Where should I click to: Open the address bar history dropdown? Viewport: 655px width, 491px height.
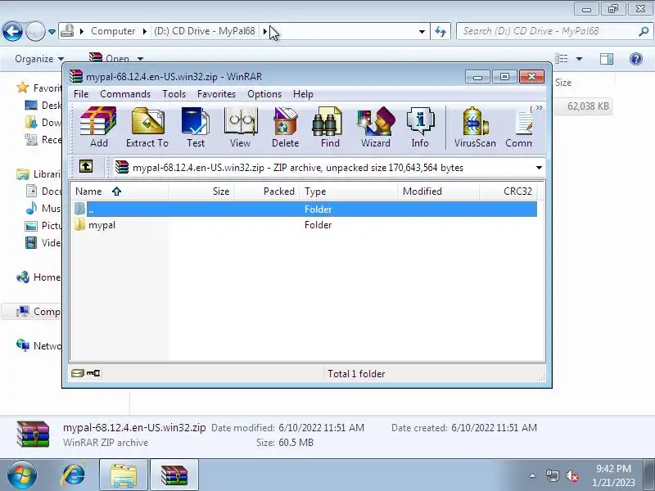pos(422,31)
